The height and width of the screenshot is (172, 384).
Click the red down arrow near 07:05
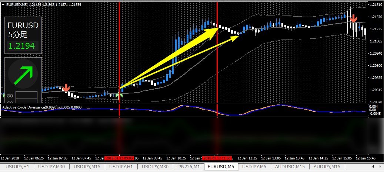coord(66,87)
